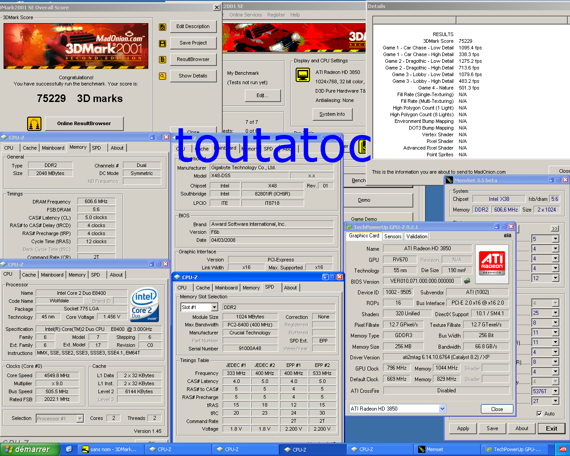
Task: Expand MemSet with the >> button
Action: pos(555,228)
